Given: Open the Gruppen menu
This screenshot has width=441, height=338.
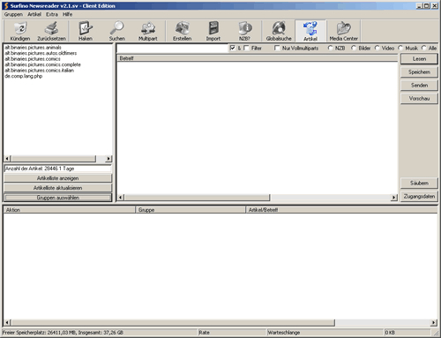Looking at the screenshot, I should 13,14.
